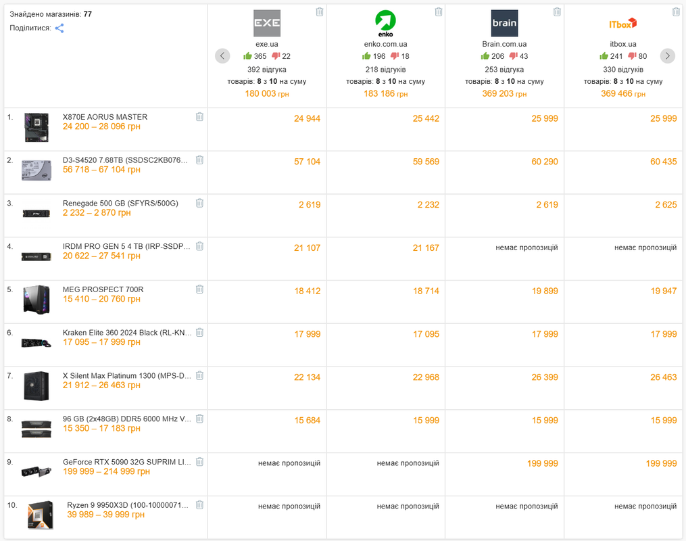
Task: Remove enko.com.ua store column with trash icon
Action: pyautogui.click(x=439, y=11)
